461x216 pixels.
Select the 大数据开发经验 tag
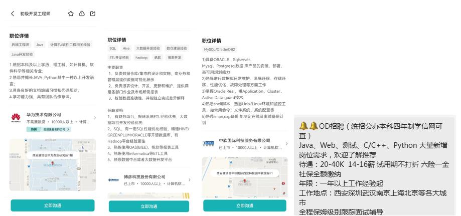click(x=148, y=49)
